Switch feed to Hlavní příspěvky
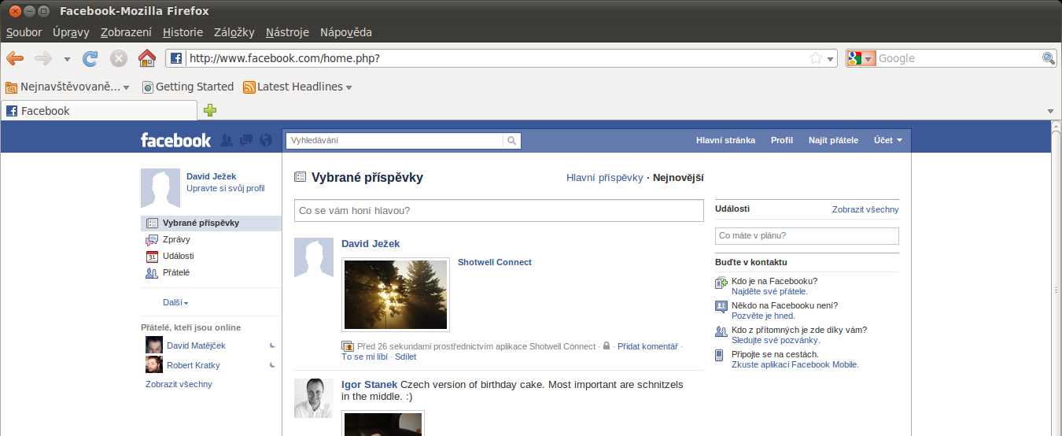The image size is (1062, 436). pyautogui.click(x=605, y=178)
